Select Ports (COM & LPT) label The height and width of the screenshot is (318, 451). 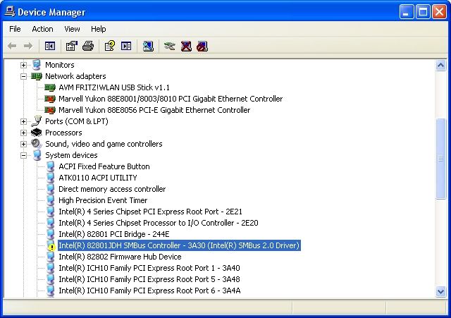pyautogui.click(x=77, y=121)
